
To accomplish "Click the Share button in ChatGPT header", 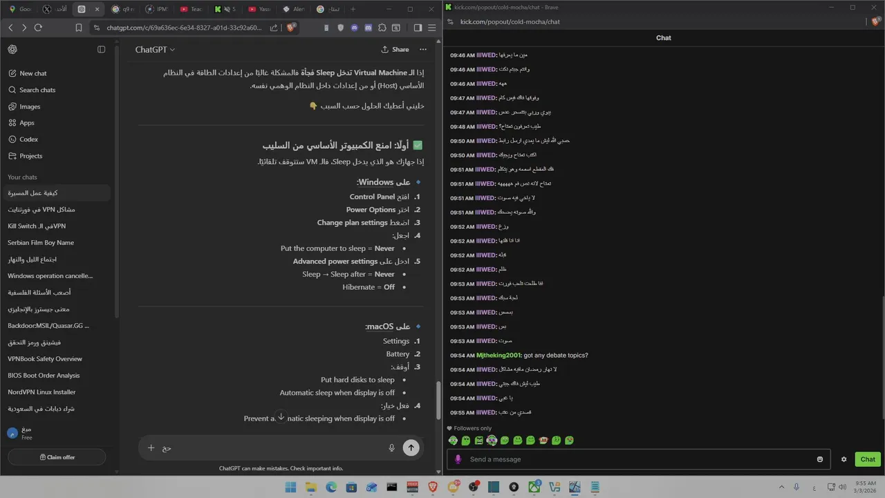I will 395,49.
